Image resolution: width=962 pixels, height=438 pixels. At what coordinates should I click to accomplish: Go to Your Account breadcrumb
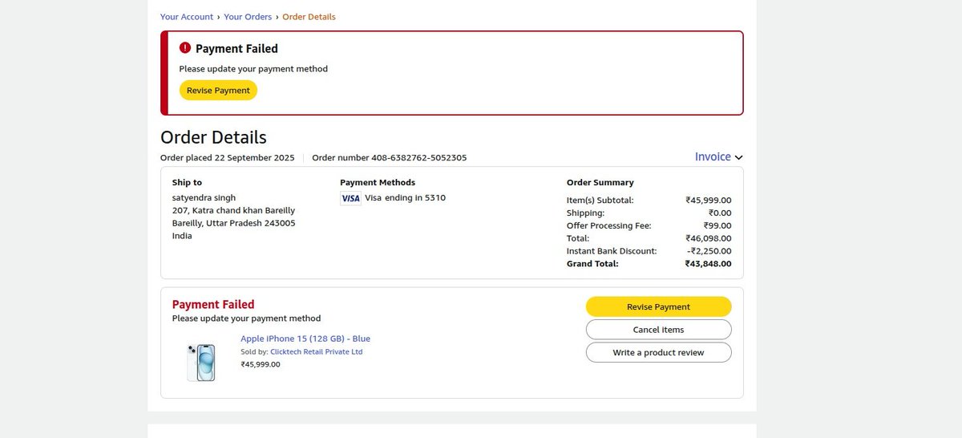[x=187, y=16]
